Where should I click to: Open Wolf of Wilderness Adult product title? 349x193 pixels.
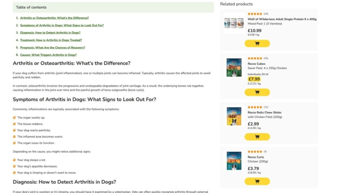pos(282,19)
